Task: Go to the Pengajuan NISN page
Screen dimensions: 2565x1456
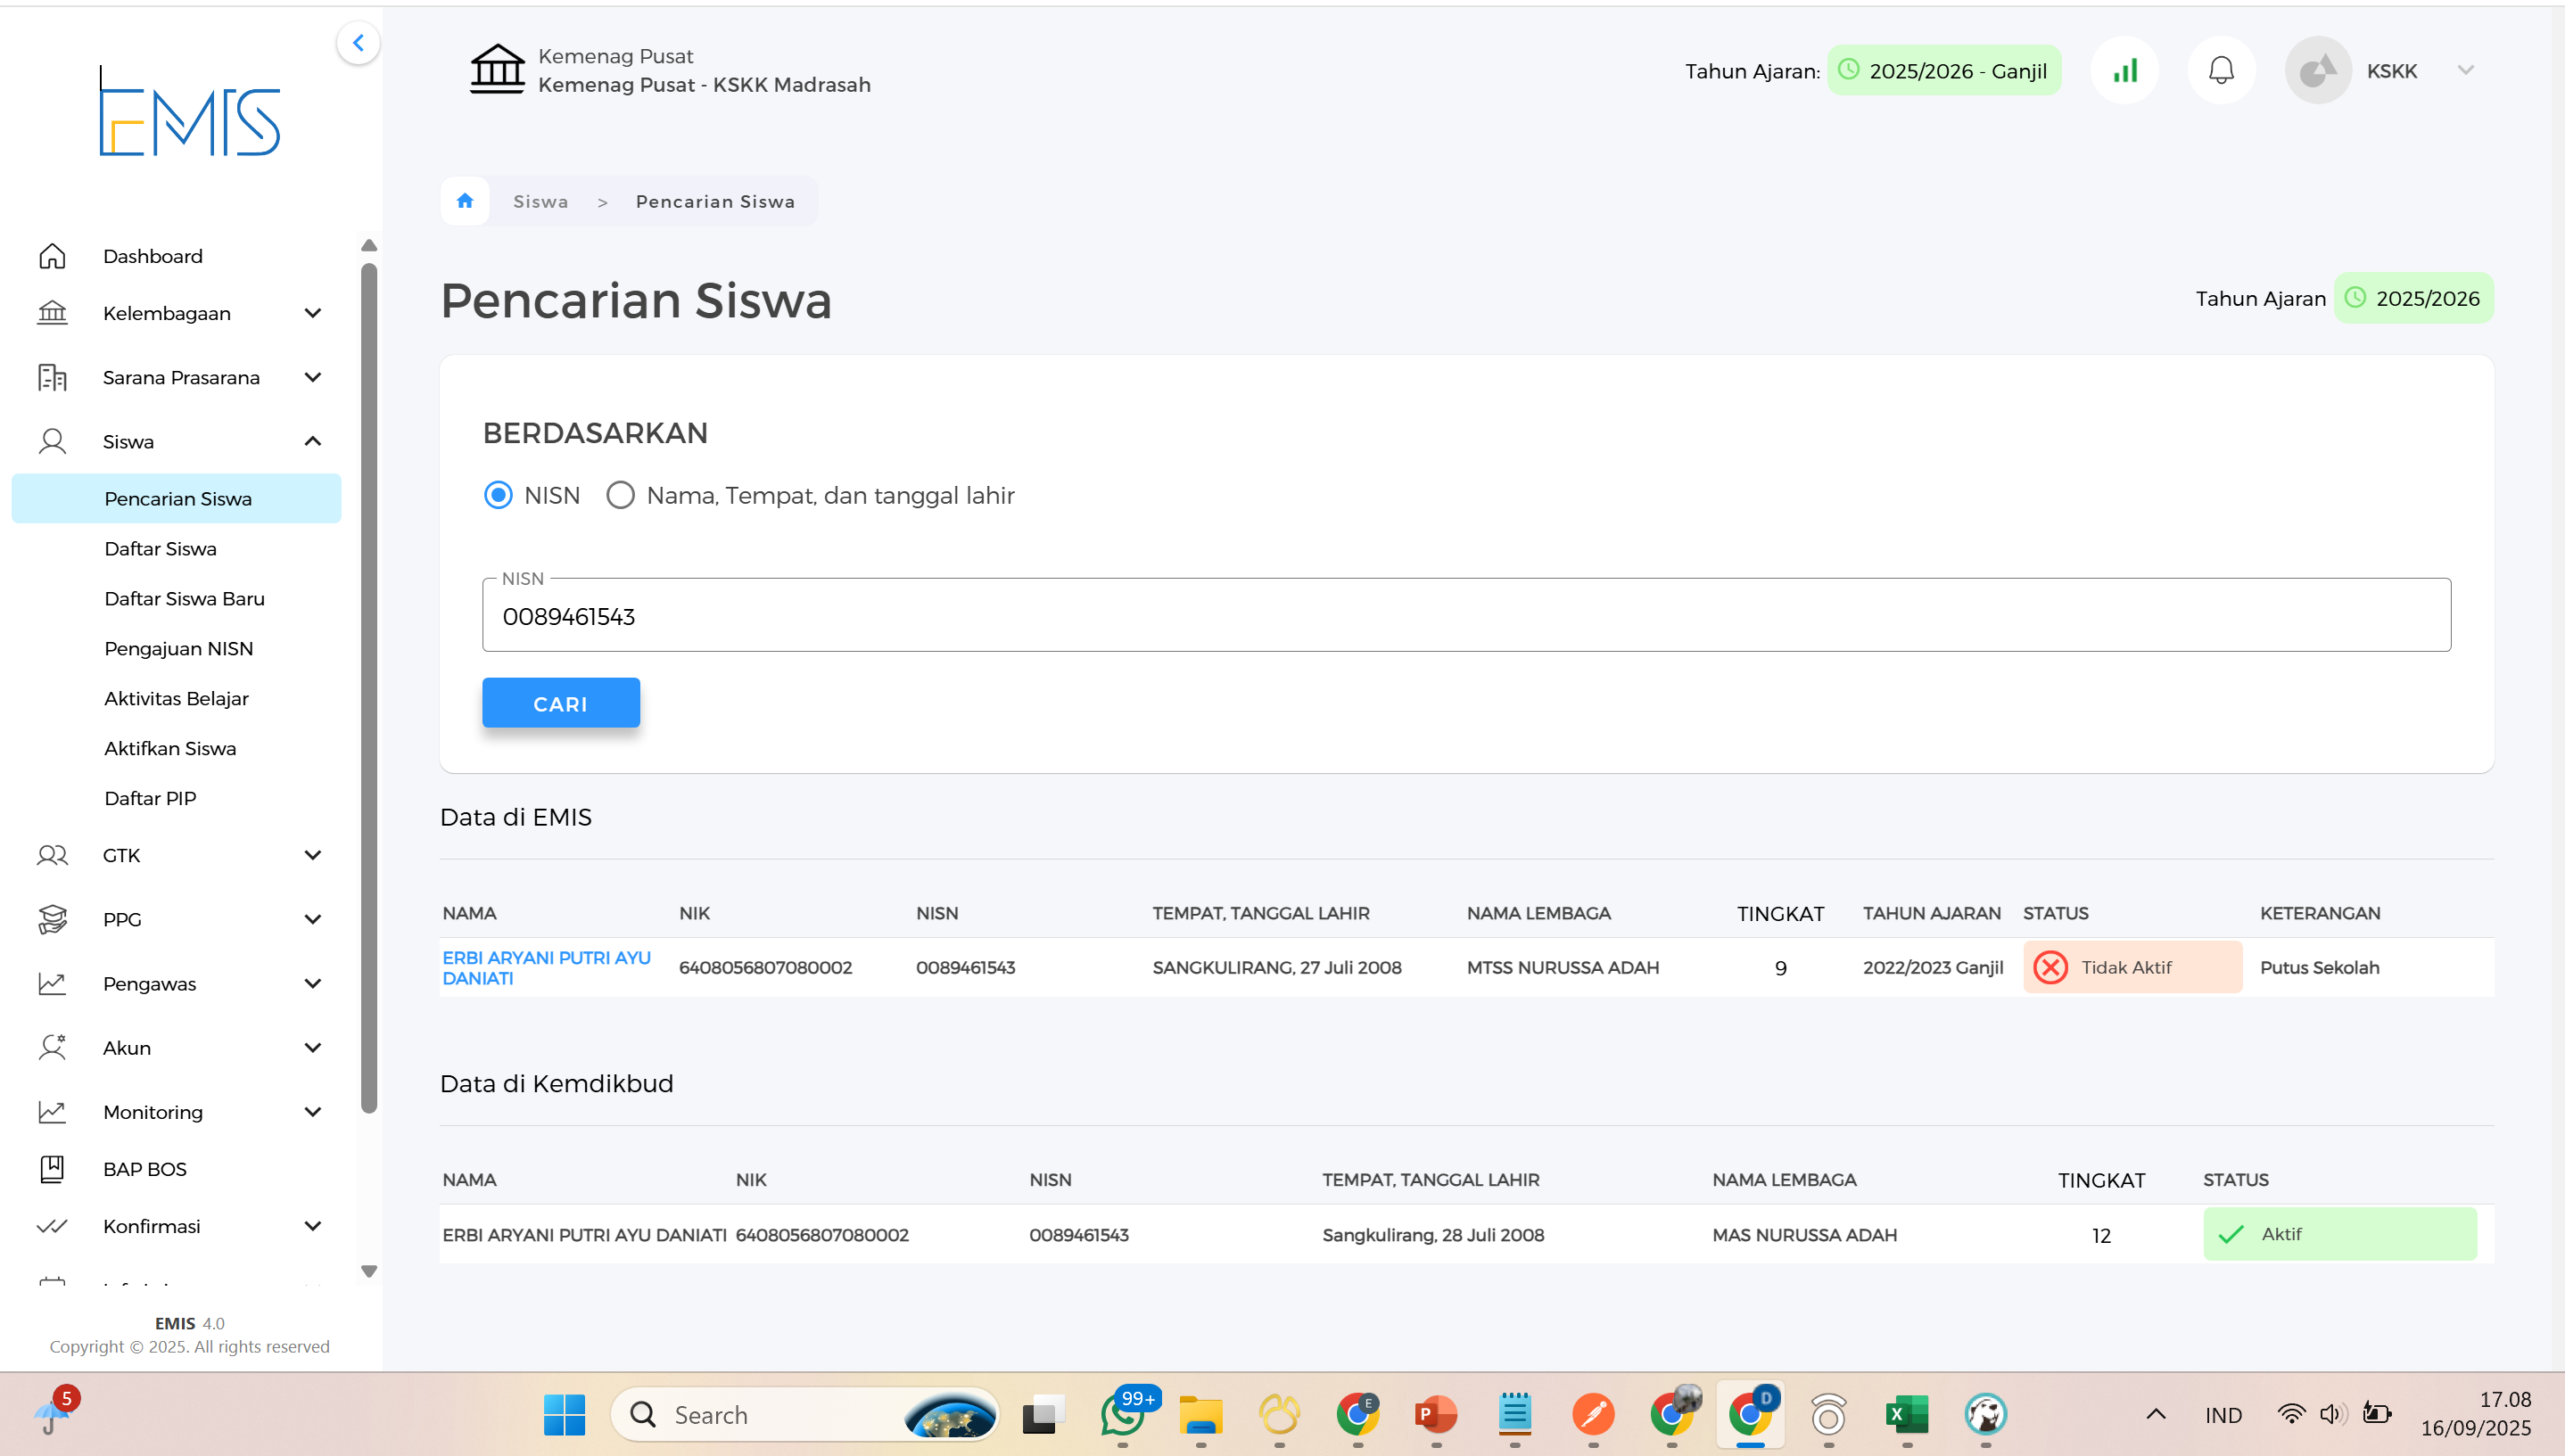Action: 178,649
